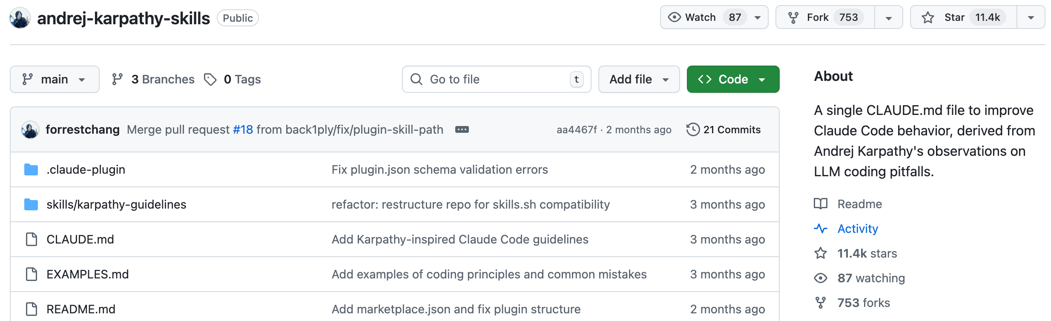Click the forrestchang commit author avatar
The image size is (1051, 321).
pos(30,129)
